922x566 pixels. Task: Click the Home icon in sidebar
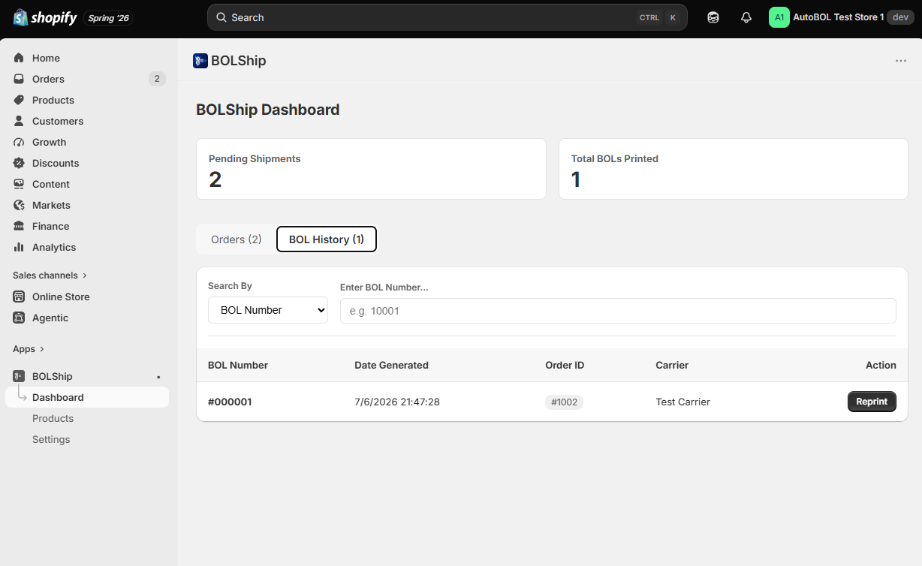pyautogui.click(x=19, y=58)
